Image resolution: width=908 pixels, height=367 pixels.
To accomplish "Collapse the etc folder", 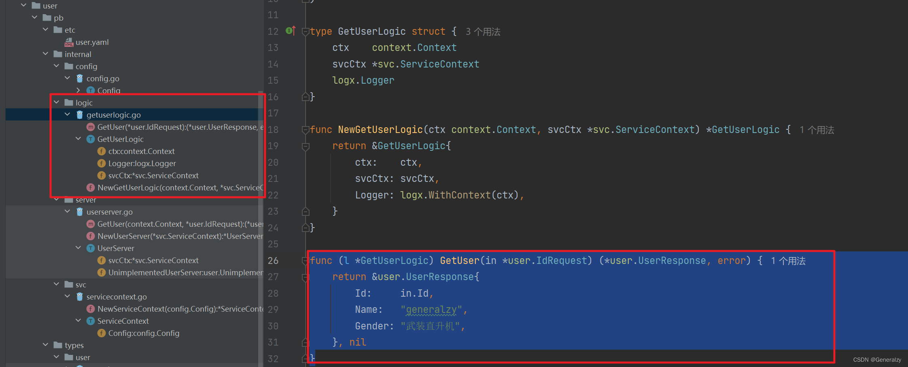I will coord(45,30).
